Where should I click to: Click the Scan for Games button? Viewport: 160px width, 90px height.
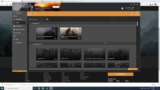pyautogui.click(x=132, y=69)
